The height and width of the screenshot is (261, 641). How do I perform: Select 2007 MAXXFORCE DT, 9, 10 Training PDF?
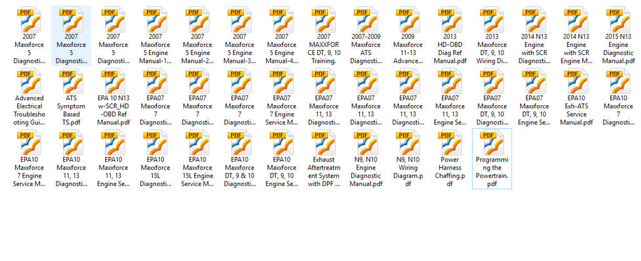pyautogui.click(x=324, y=36)
